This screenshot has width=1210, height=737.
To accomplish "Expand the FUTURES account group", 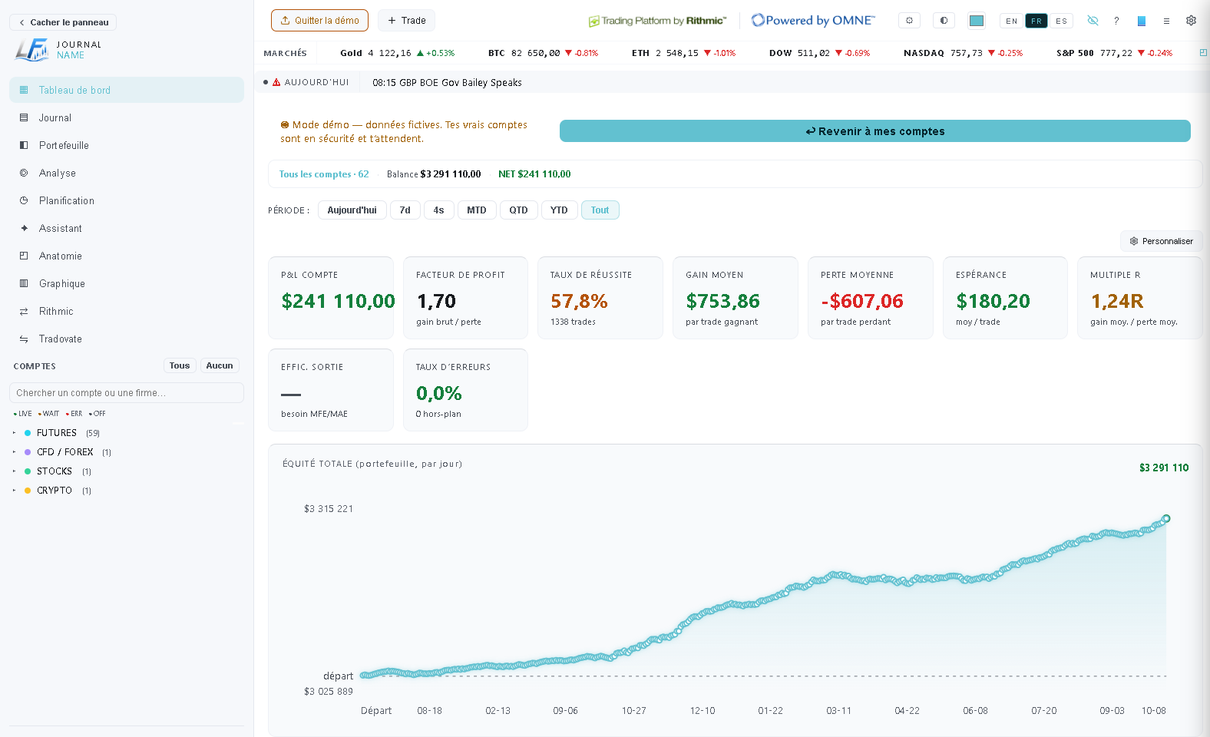I will point(127,433).
